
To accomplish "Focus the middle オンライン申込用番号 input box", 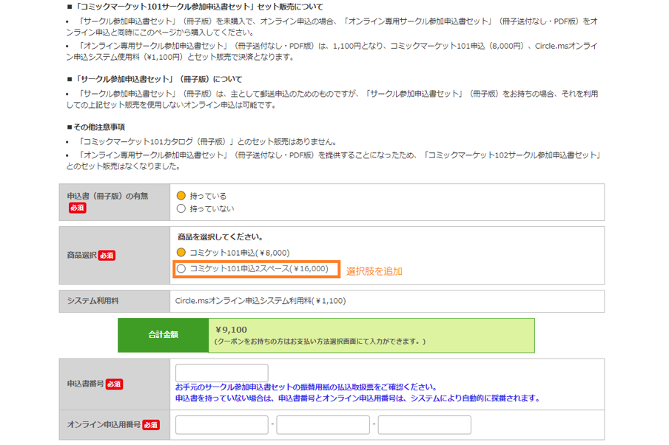I will tap(323, 425).
